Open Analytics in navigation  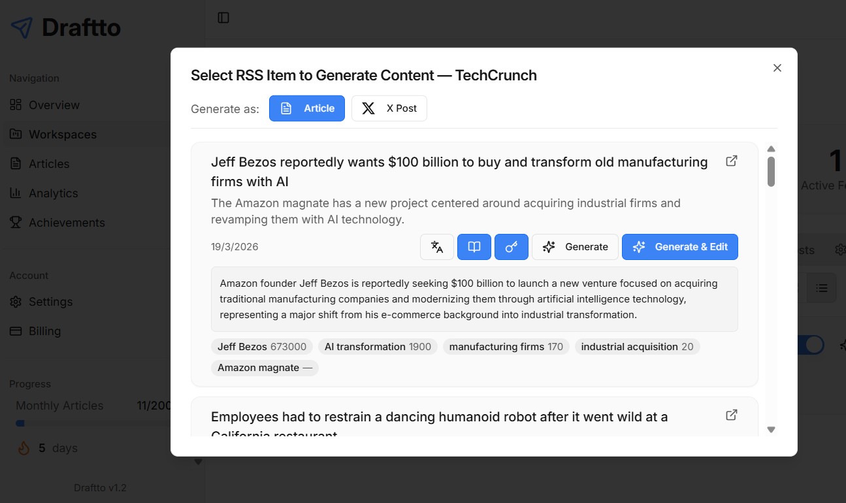click(x=53, y=193)
